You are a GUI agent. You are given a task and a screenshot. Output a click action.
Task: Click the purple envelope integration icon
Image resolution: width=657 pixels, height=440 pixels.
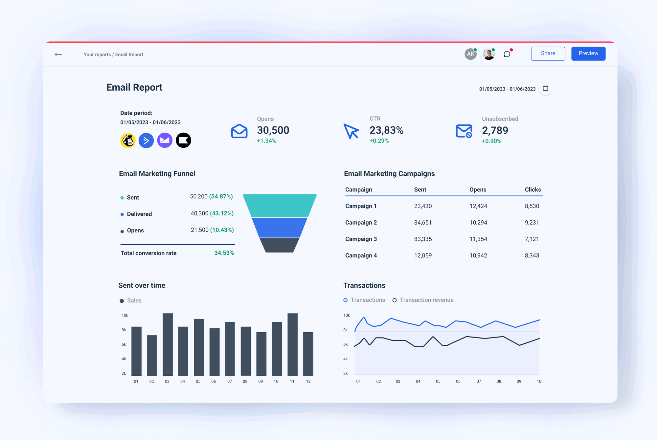coord(165,140)
